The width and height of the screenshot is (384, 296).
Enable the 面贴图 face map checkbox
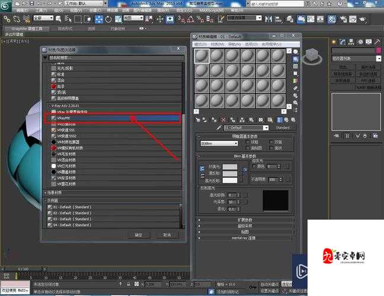point(248,148)
